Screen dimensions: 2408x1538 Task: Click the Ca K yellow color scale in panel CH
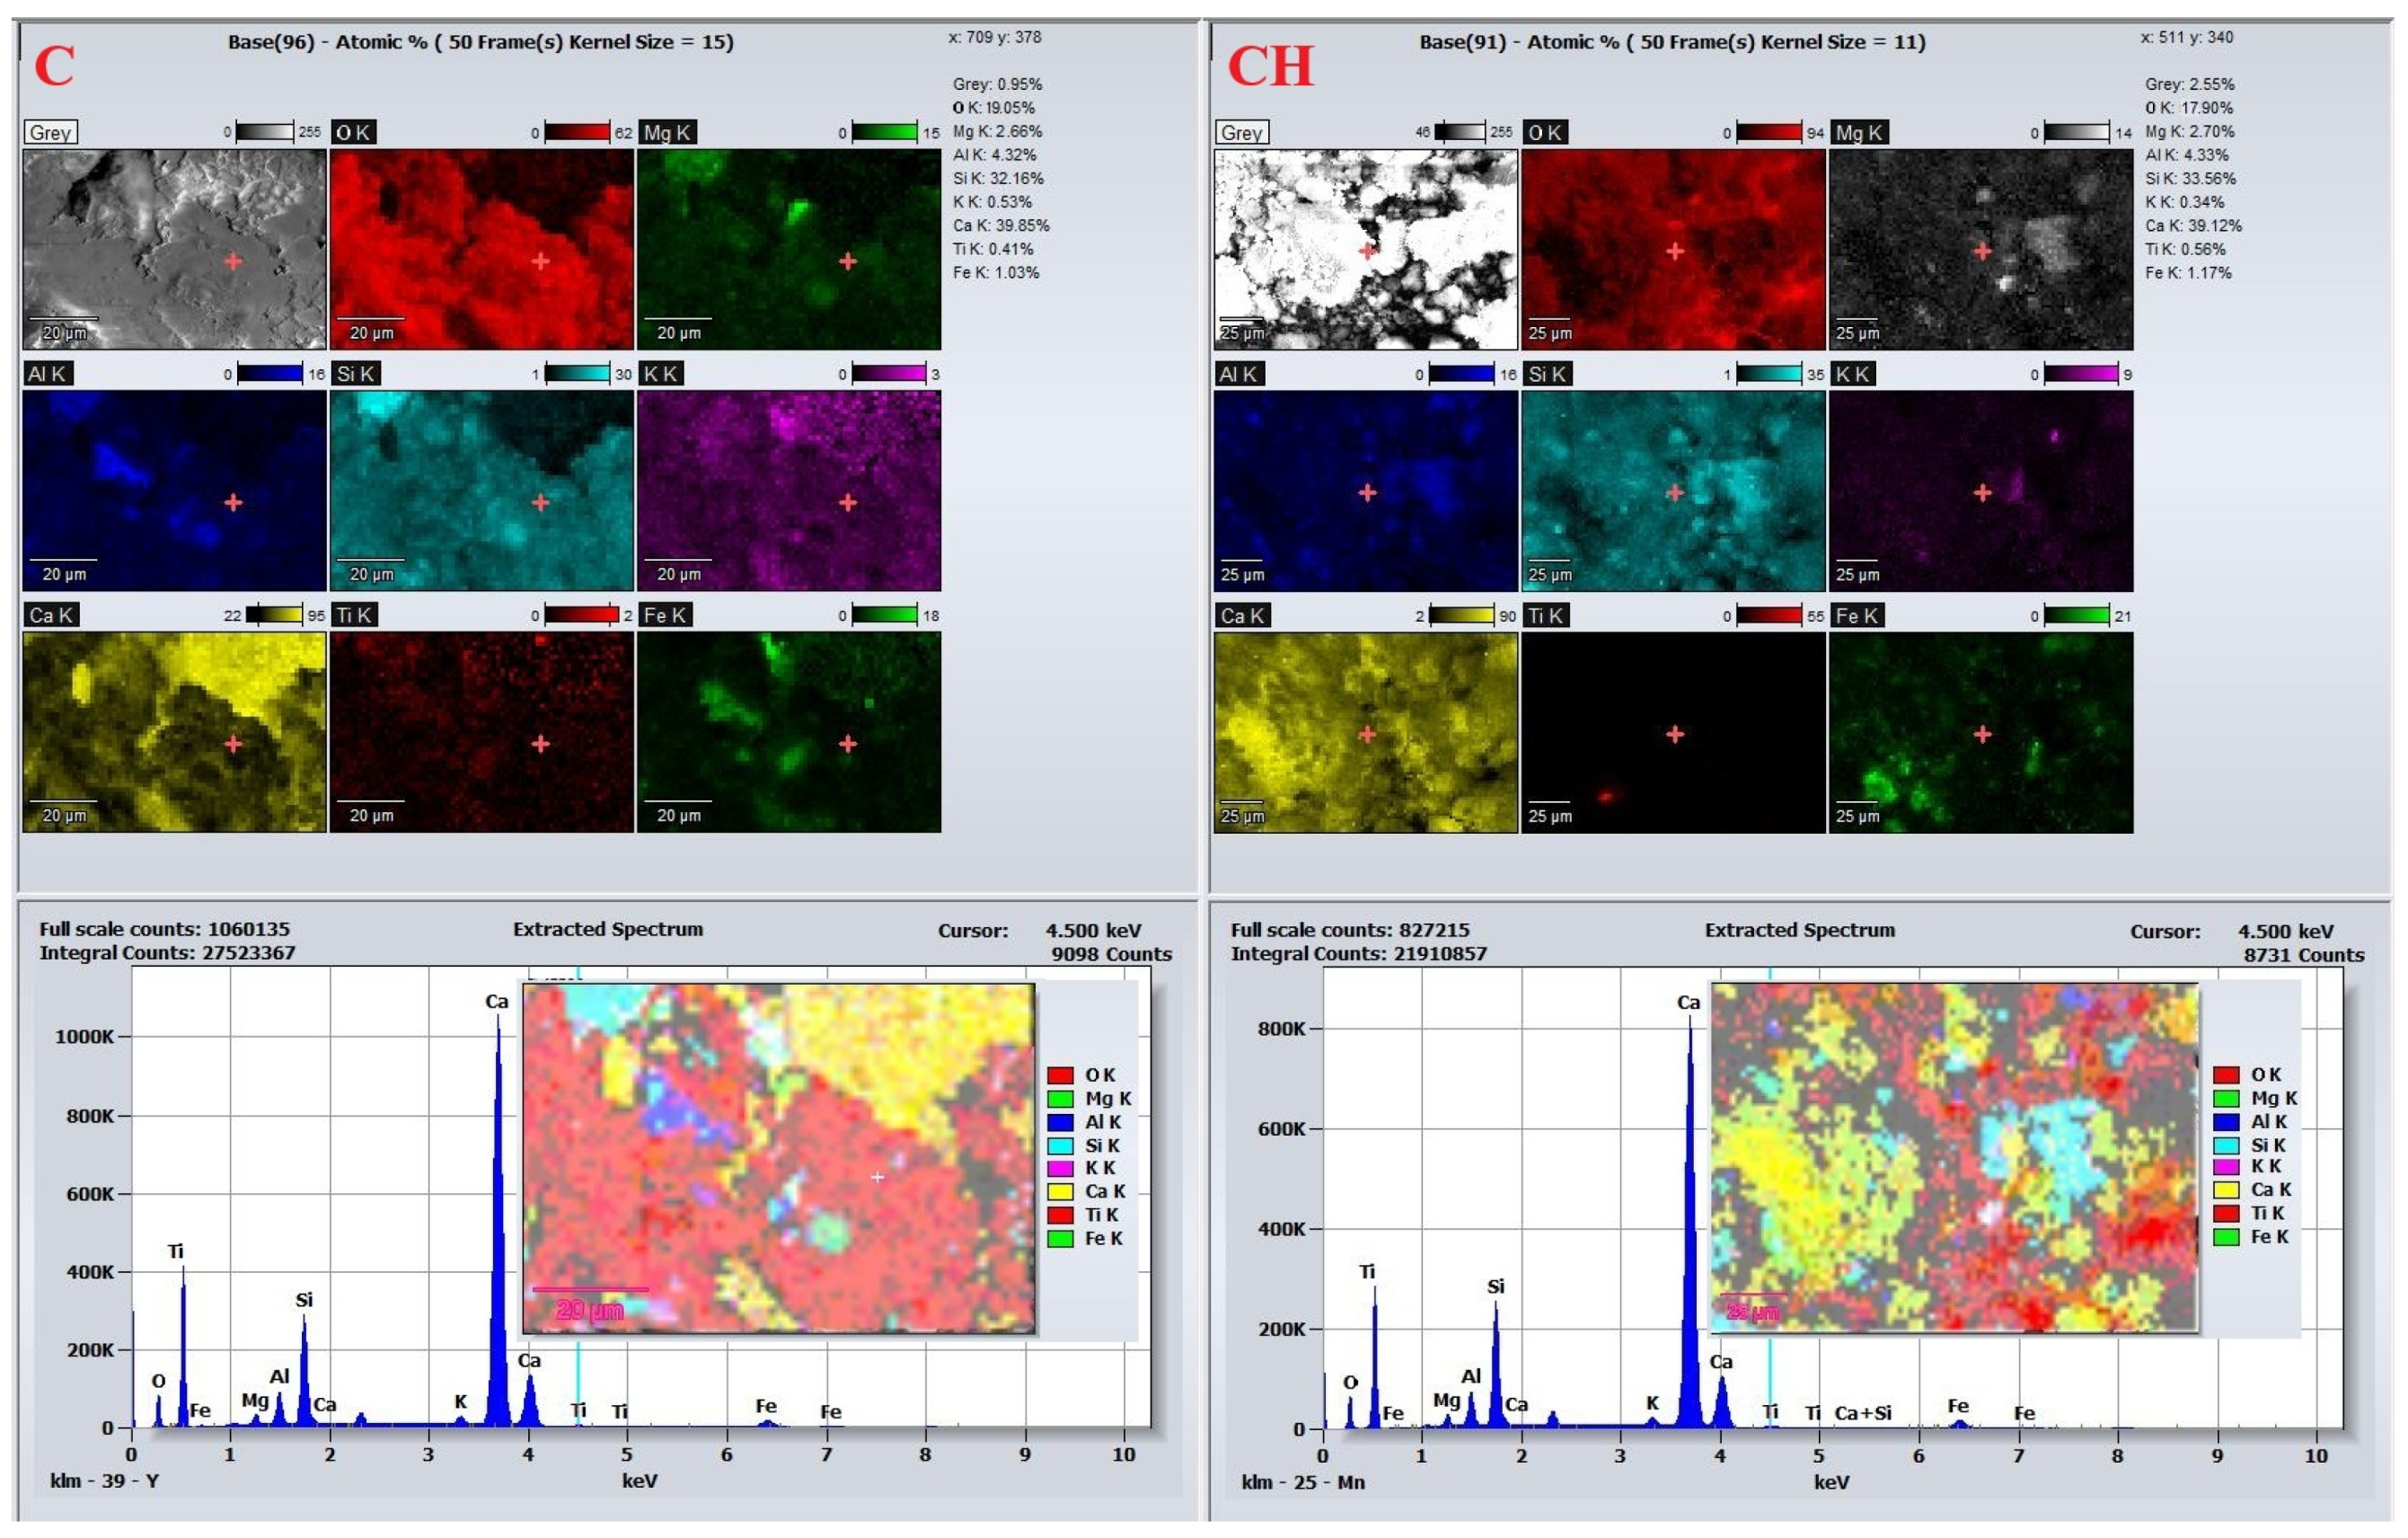click(1462, 615)
